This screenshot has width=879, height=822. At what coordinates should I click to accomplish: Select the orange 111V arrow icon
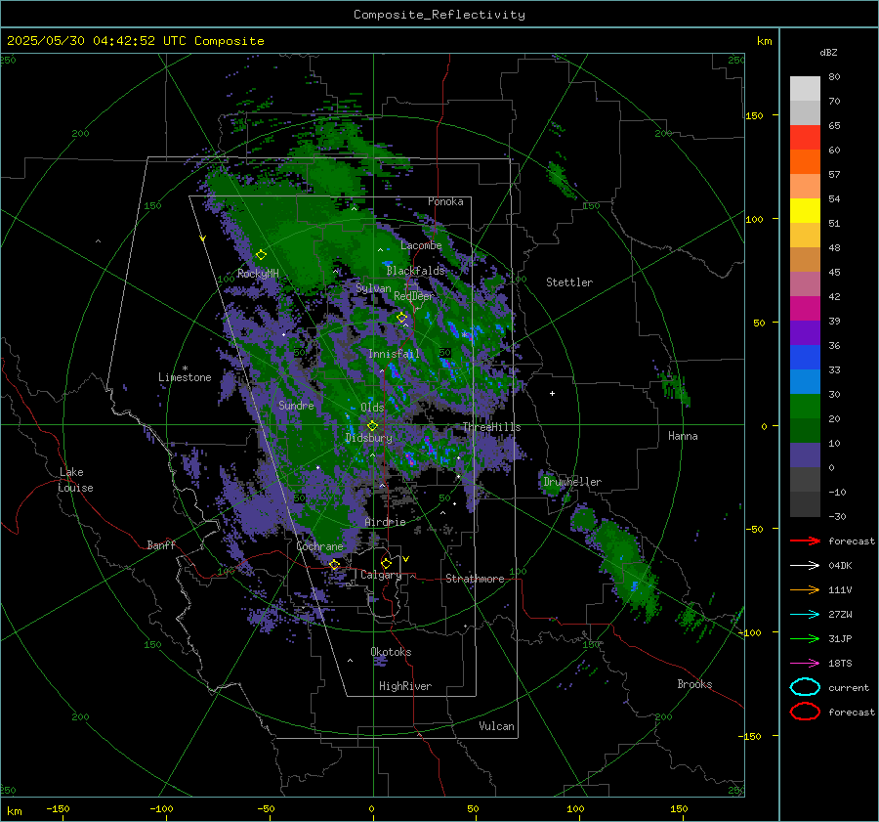pos(805,589)
